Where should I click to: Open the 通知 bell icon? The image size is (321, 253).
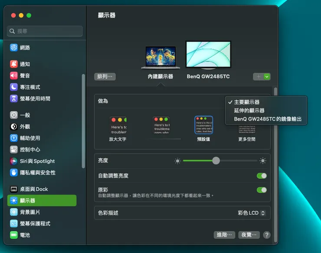(x=14, y=64)
